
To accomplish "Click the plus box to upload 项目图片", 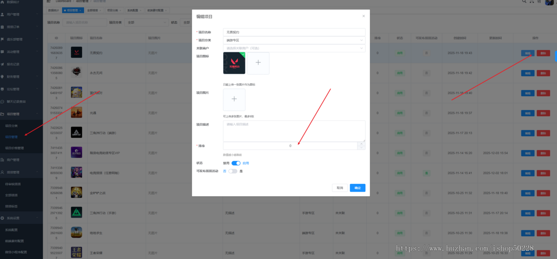I will coord(234,99).
